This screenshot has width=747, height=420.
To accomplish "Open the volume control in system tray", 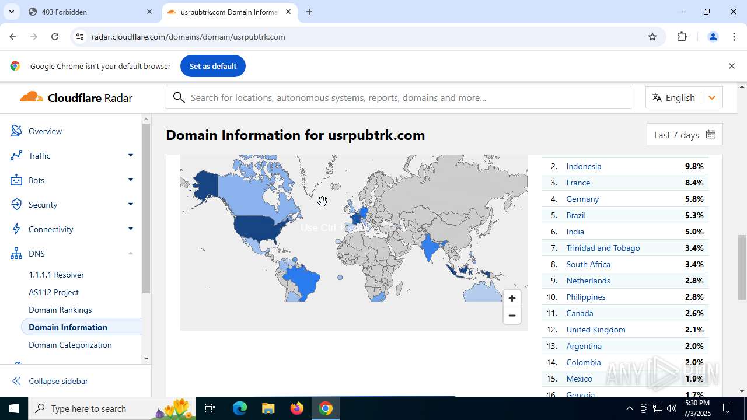I will pos(672,408).
